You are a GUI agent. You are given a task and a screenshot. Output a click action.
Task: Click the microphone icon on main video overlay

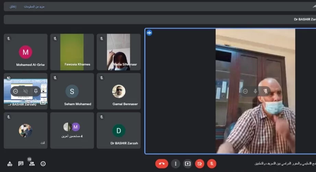(x=255, y=91)
